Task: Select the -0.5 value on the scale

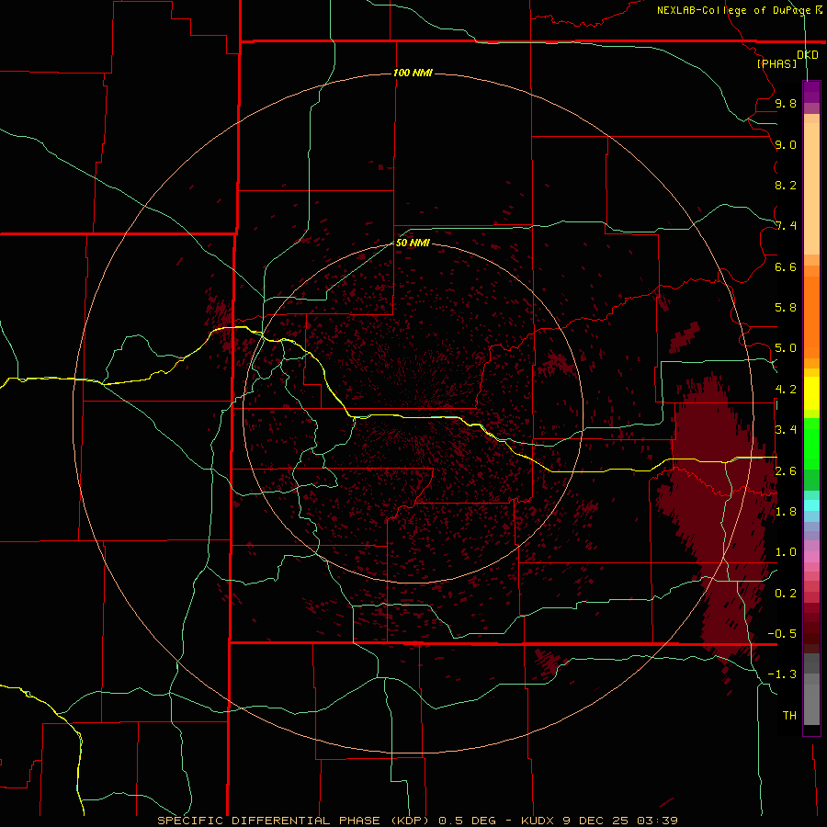Action: tap(782, 634)
